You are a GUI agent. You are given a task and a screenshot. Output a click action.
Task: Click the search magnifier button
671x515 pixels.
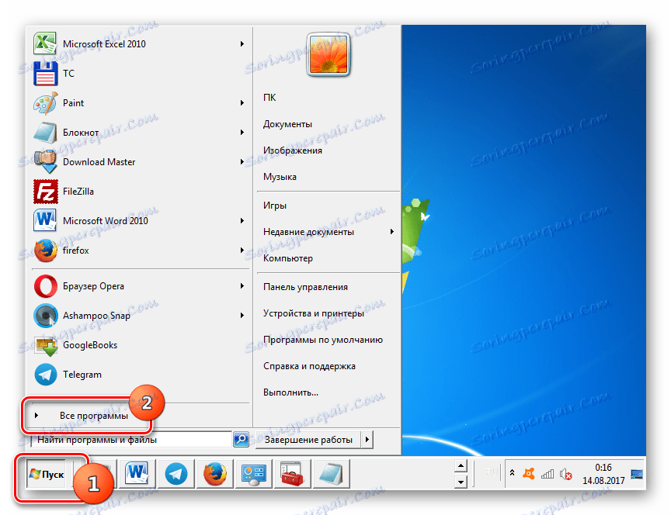(x=241, y=439)
